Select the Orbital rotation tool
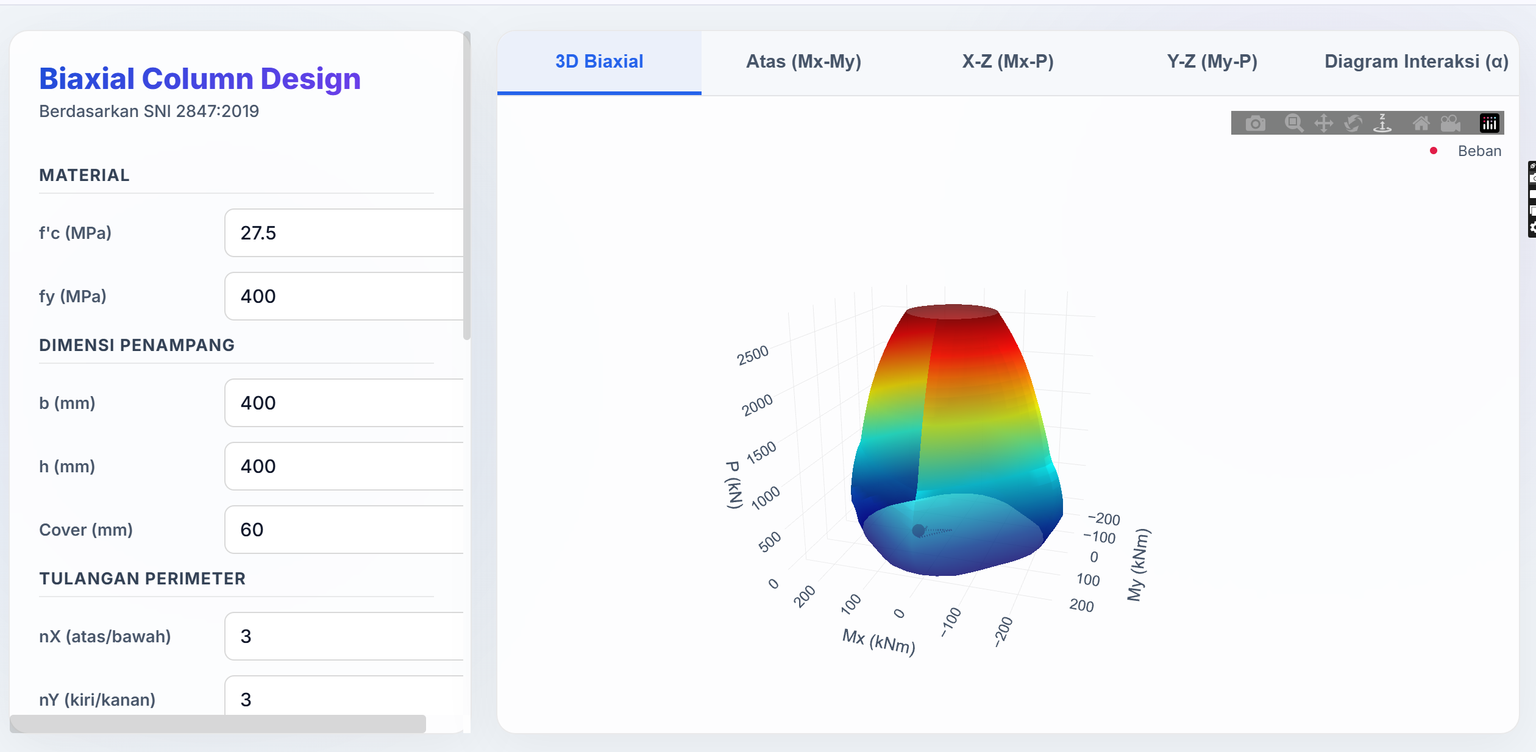Image resolution: width=1536 pixels, height=752 pixels. pyautogui.click(x=1353, y=124)
